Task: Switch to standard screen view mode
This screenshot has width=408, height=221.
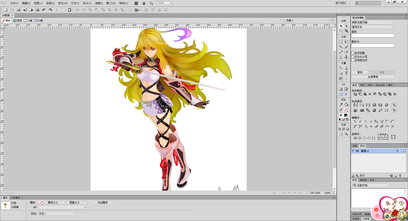Action: point(340,129)
